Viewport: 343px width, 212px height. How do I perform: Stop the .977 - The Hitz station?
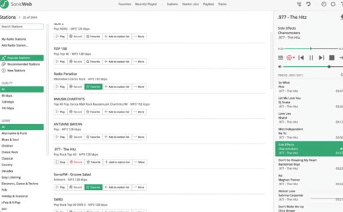coord(61,162)
